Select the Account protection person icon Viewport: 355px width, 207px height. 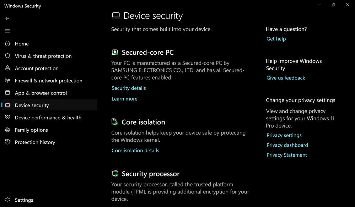point(7,68)
